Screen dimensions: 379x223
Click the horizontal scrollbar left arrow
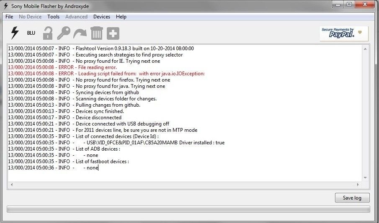pos(12,185)
